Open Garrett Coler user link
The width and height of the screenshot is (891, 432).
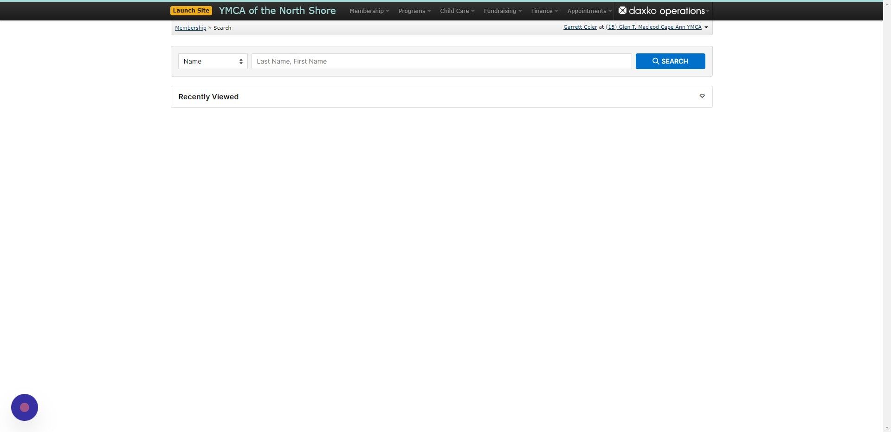[580, 27]
